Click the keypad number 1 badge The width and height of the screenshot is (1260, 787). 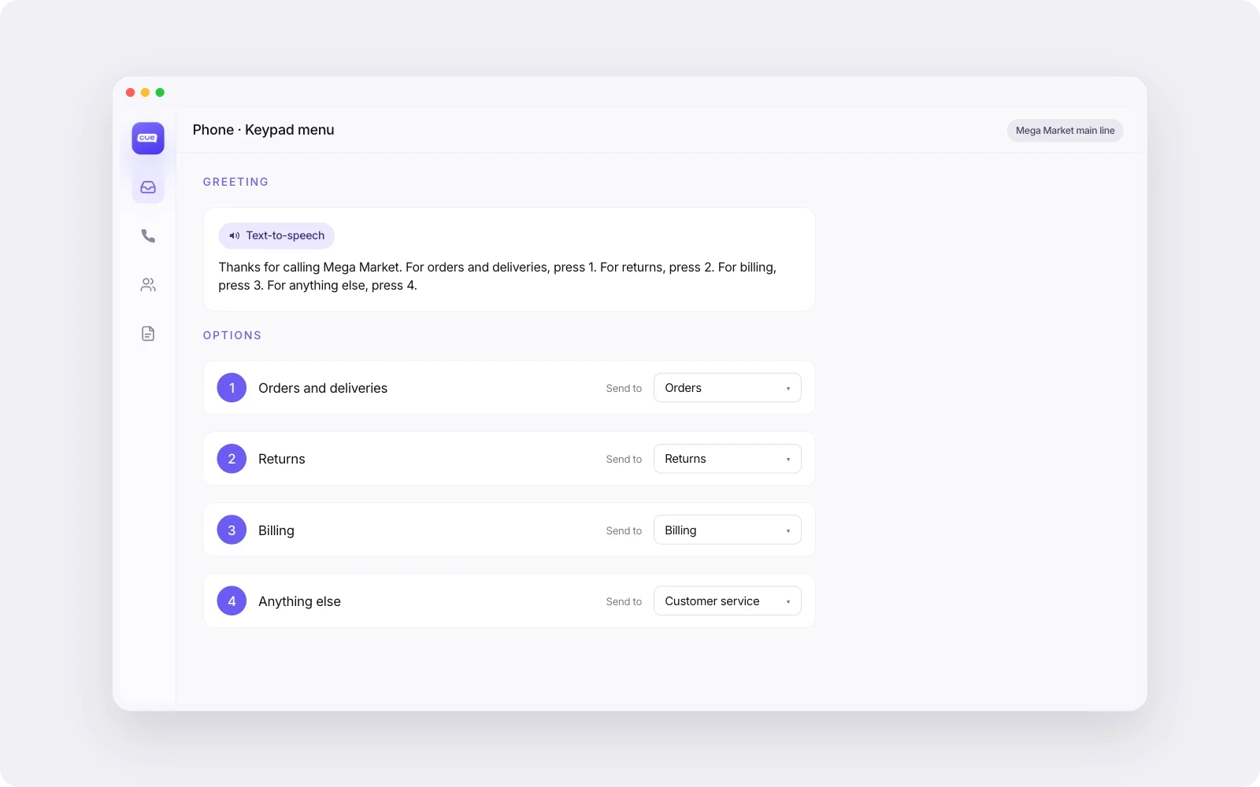click(232, 388)
